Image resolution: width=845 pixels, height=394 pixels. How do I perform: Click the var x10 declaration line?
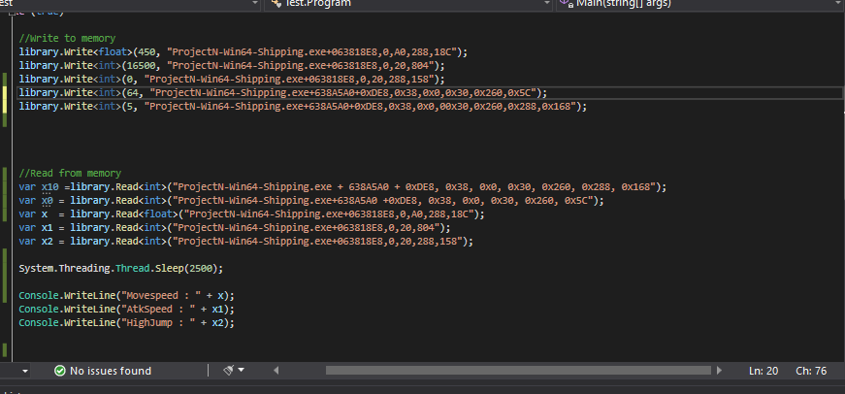[x=342, y=187]
